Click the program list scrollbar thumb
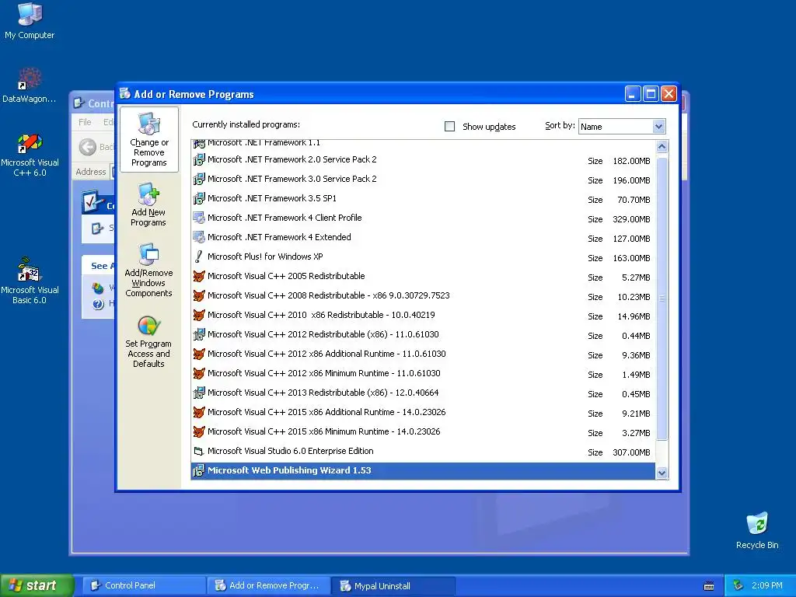796x597 pixels. click(662, 298)
